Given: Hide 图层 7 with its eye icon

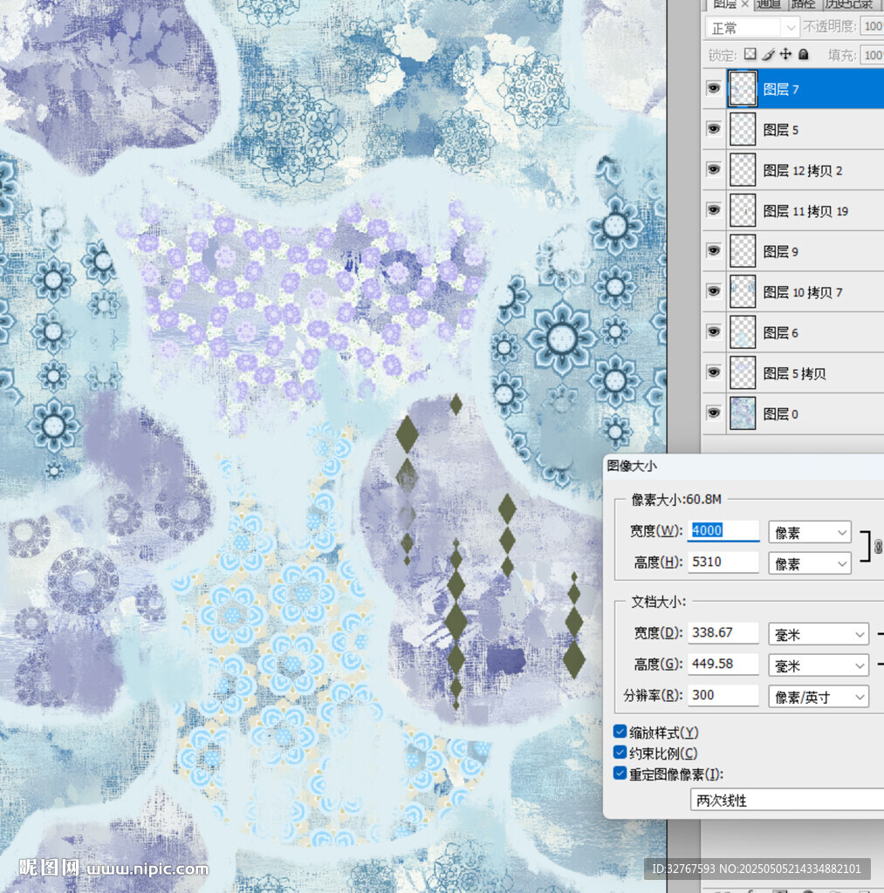Looking at the screenshot, I should (x=714, y=89).
